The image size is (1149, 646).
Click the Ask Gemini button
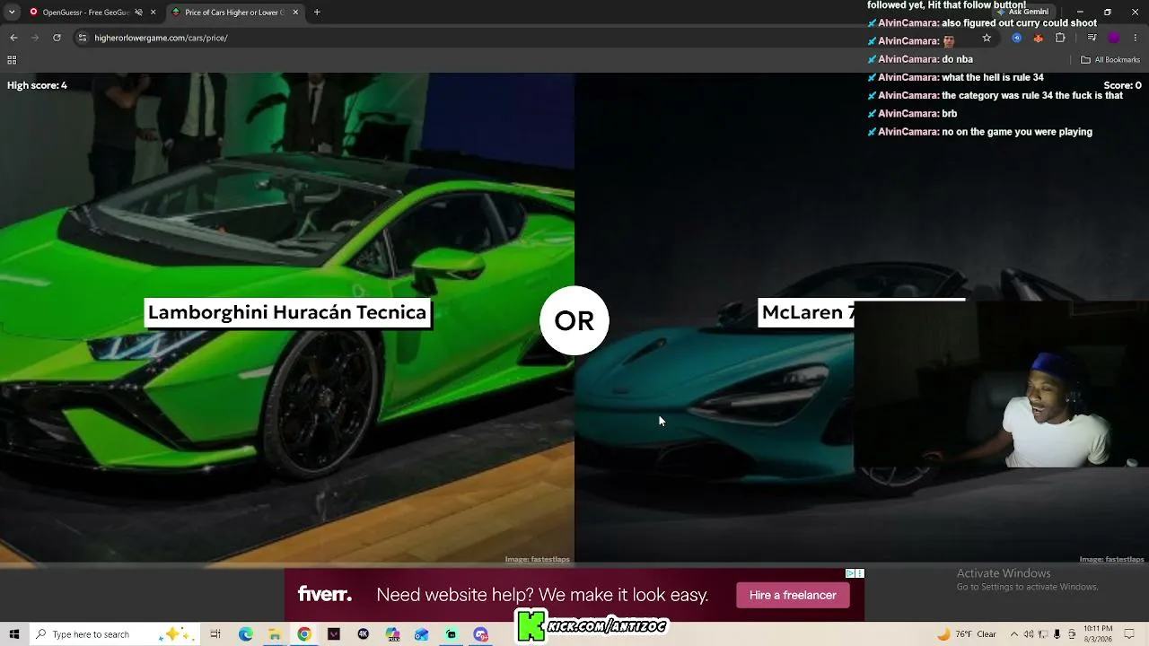click(1022, 12)
